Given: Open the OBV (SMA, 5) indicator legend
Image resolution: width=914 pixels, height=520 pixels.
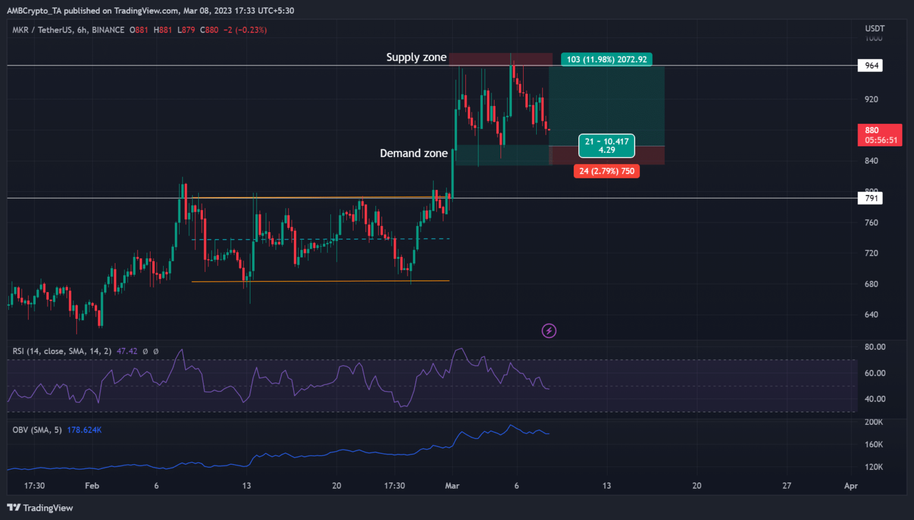Looking at the screenshot, I should [37, 430].
